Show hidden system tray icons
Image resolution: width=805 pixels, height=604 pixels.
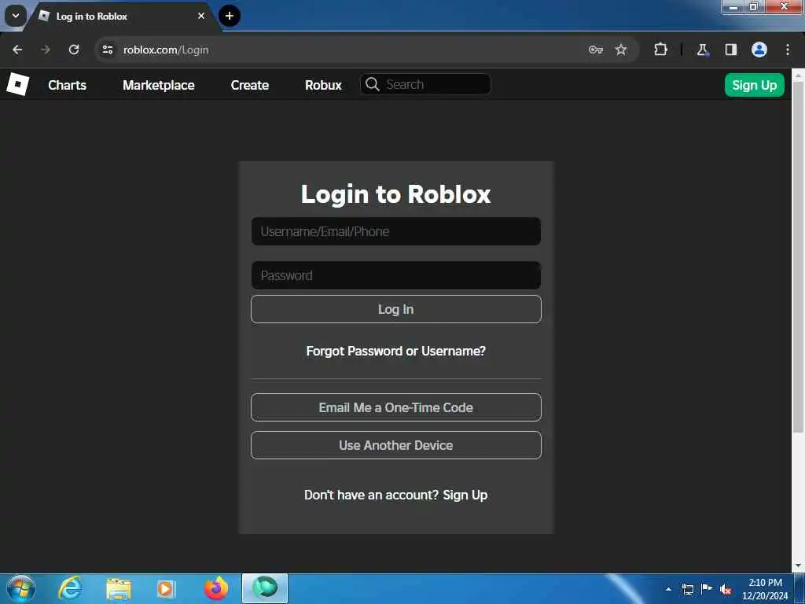(x=668, y=589)
